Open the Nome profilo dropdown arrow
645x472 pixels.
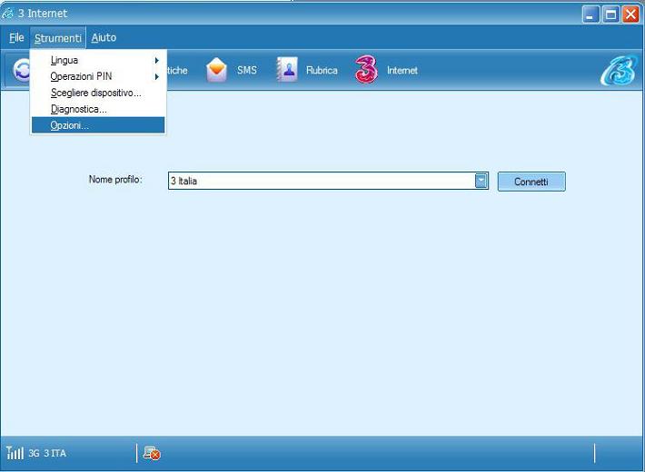pos(481,182)
